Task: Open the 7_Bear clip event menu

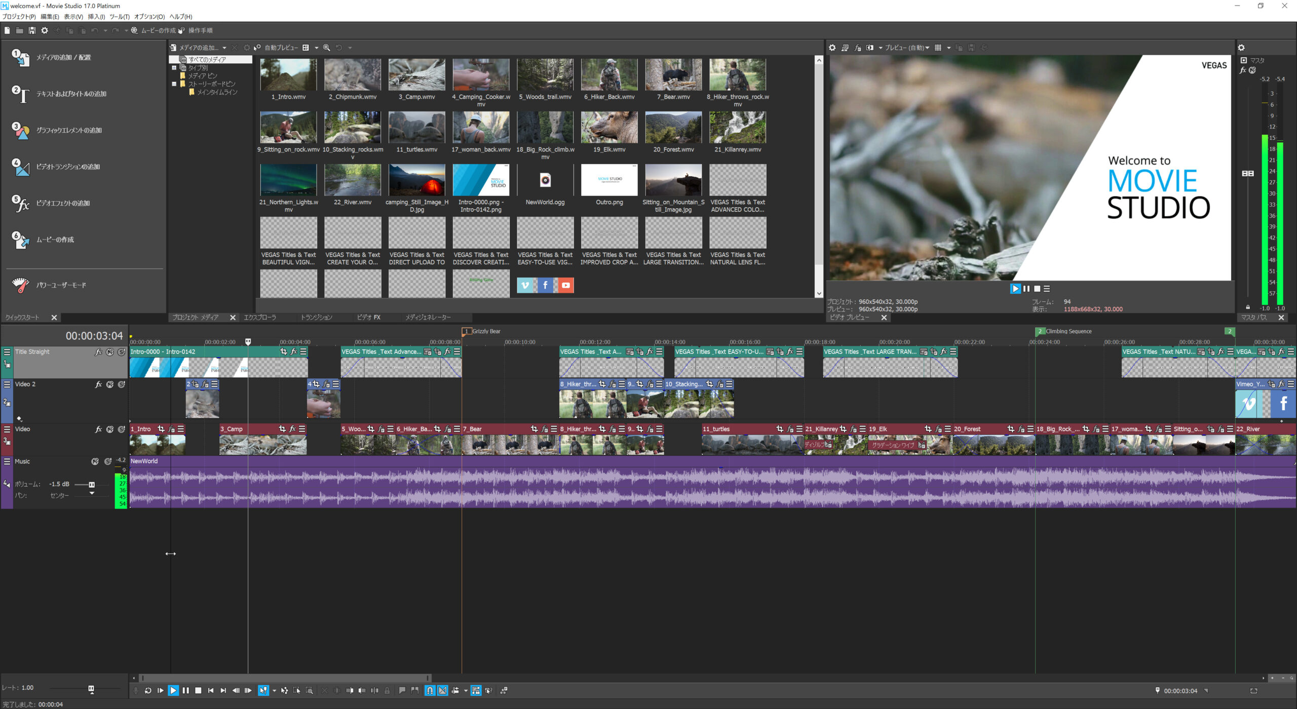Action: (x=554, y=429)
